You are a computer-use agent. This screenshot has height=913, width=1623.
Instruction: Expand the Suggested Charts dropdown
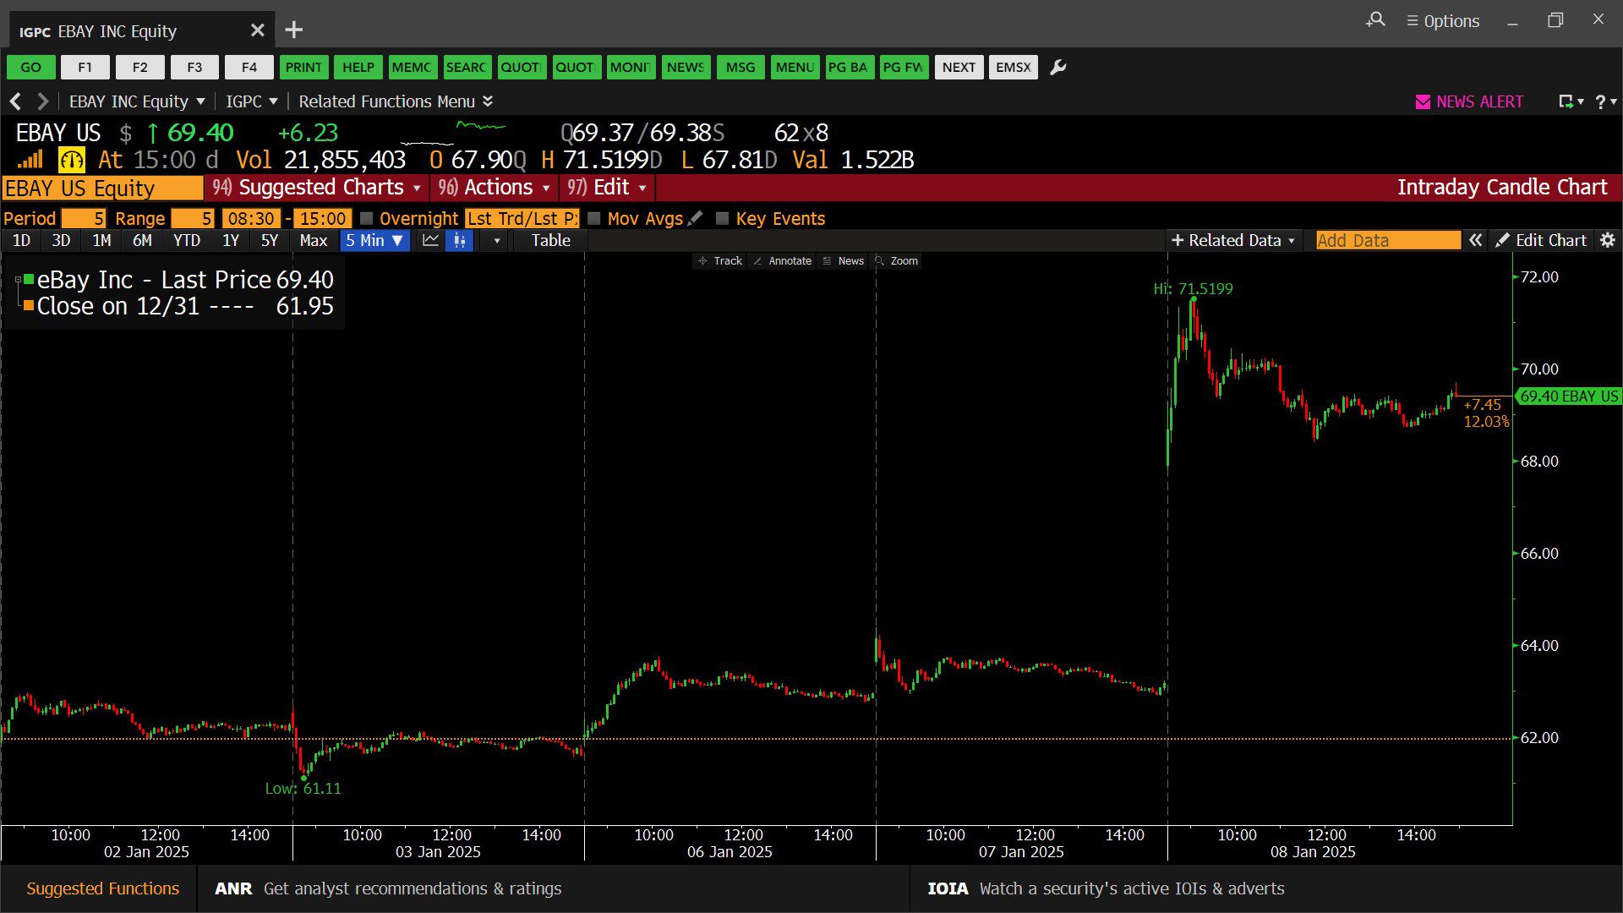pos(317,188)
